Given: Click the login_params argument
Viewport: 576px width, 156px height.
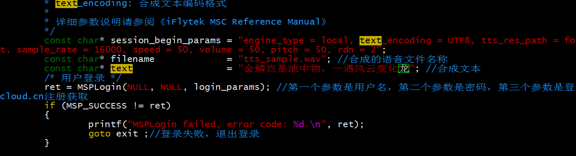Looking at the screenshot, I should (x=227, y=87).
